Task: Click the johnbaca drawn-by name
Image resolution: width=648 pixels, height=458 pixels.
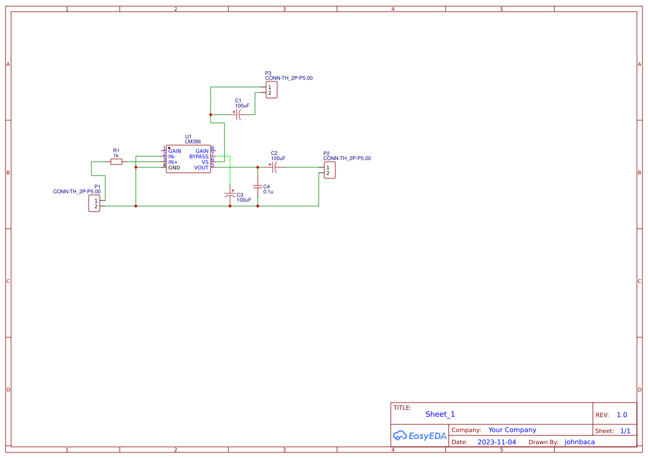Action: (x=579, y=442)
